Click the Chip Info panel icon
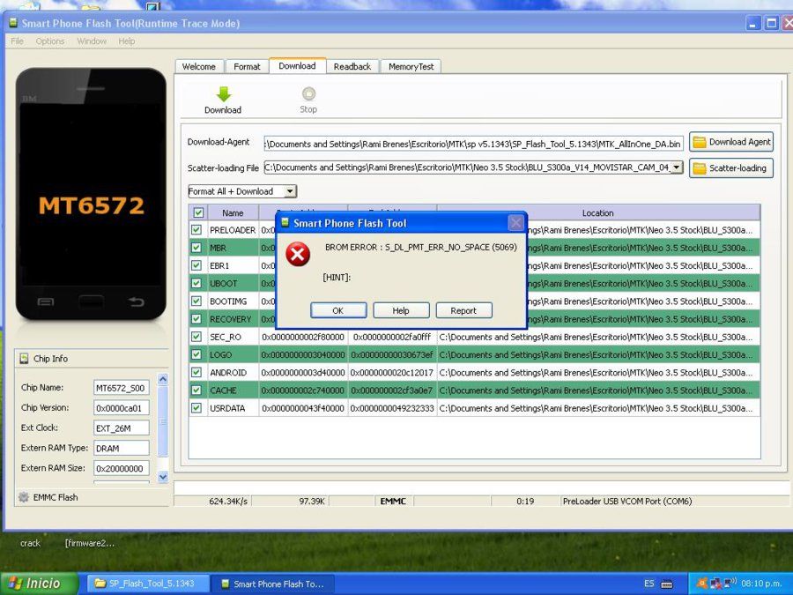Screen dimensions: 793x595 [24, 359]
